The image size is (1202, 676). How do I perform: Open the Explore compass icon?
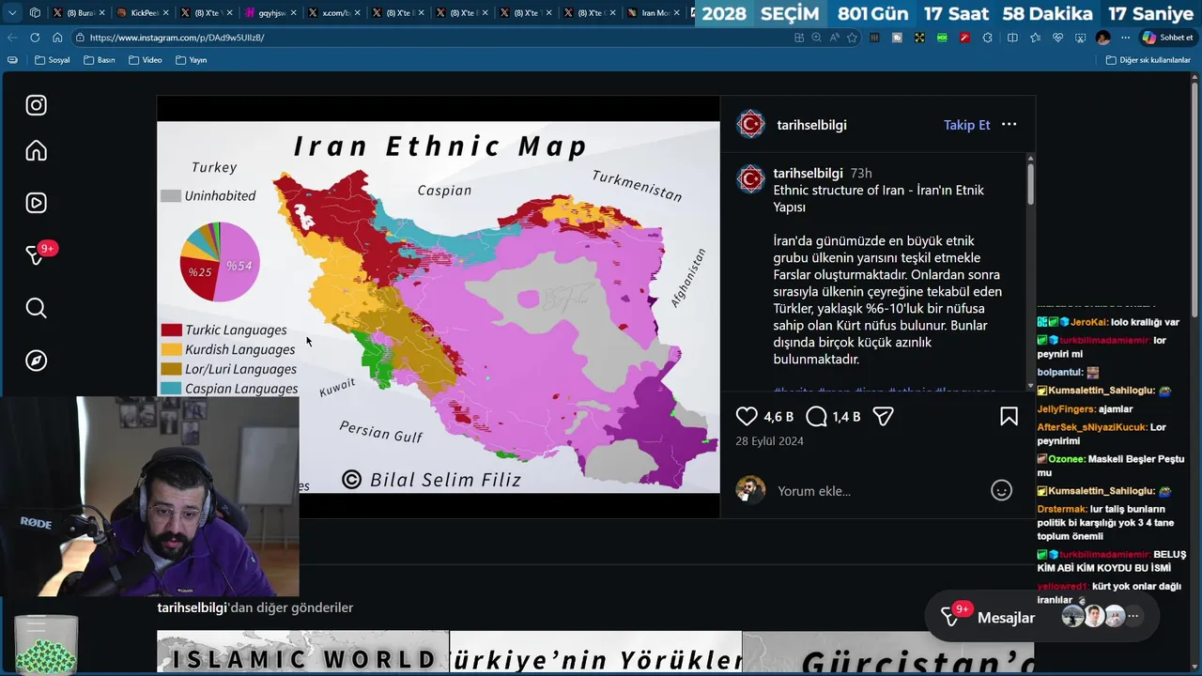point(36,361)
